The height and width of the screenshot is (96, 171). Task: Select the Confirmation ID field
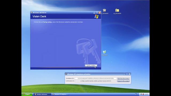pos(96,81)
